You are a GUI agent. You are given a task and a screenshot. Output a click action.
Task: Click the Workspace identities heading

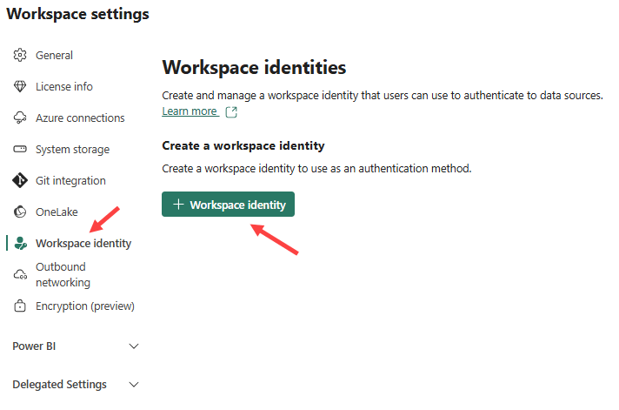pos(254,67)
